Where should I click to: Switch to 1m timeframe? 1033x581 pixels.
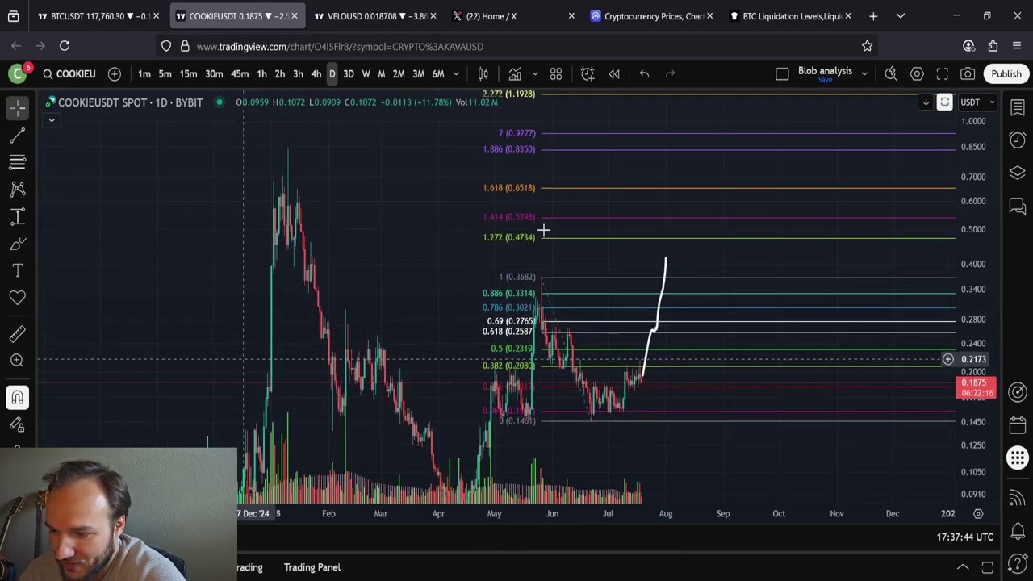click(144, 74)
